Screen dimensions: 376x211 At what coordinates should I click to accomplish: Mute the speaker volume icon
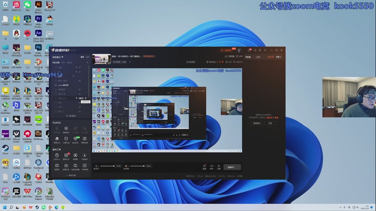[126, 166]
